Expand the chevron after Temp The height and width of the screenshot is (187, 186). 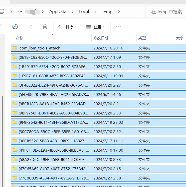[119, 12]
